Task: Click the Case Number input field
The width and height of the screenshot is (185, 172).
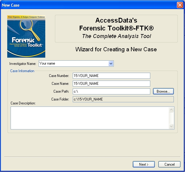Action: (x=111, y=76)
